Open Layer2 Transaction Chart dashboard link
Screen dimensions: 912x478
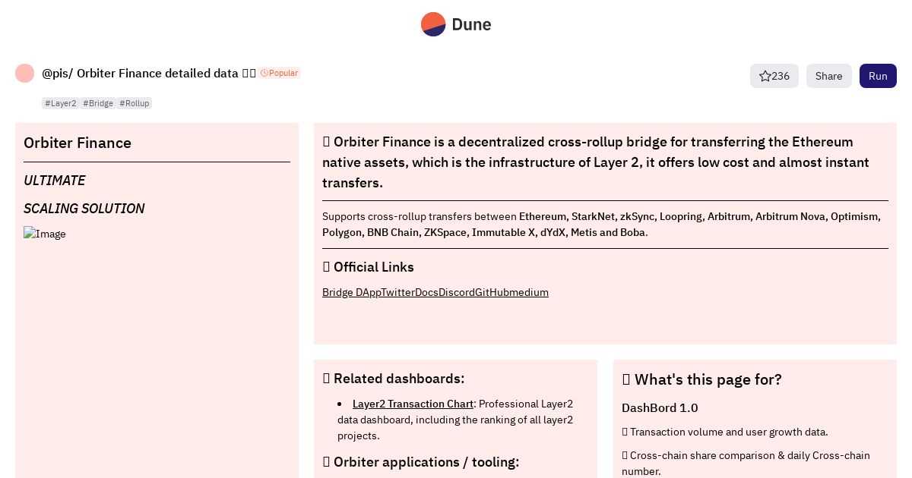click(413, 404)
